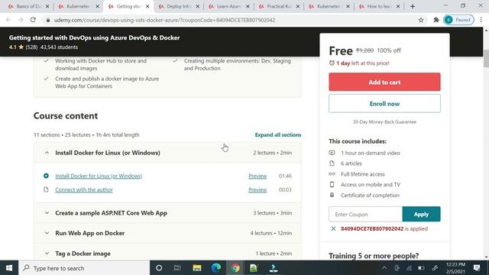Screen dimensions: 489x275
Task: Bookmark this page with the star icon
Action: (x=421, y=20)
